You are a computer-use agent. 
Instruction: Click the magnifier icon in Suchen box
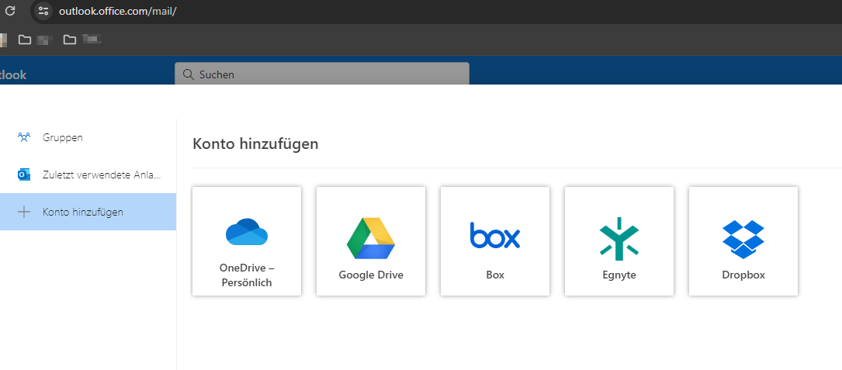(188, 74)
